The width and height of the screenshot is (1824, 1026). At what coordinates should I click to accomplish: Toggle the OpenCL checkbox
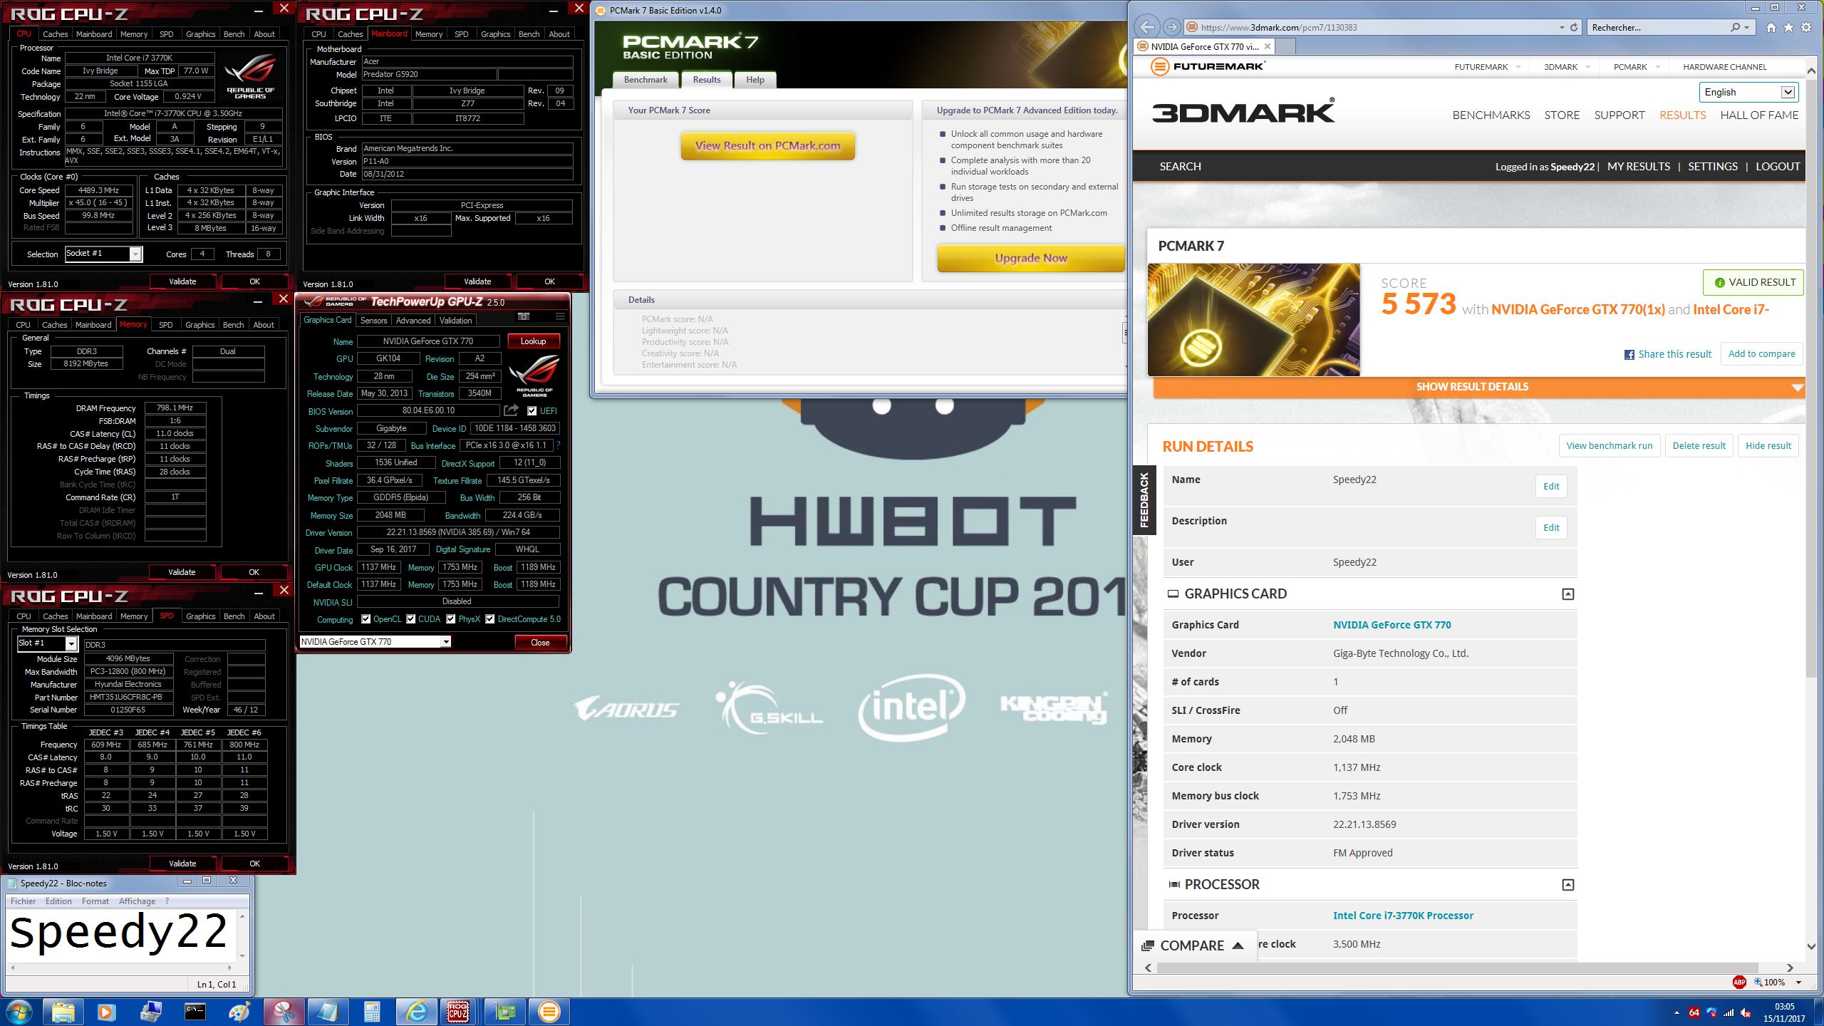pyautogui.click(x=366, y=619)
